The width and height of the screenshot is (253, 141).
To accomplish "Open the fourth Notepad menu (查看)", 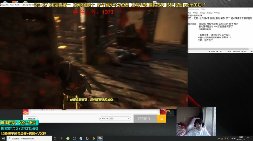I will tap(209, 13).
